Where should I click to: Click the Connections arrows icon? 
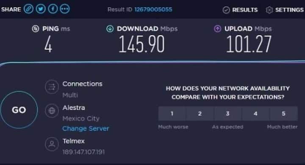click(52, 87)
